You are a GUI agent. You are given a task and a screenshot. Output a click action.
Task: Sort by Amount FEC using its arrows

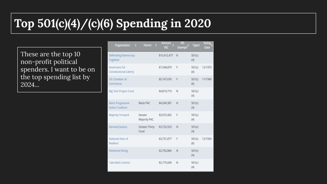coord(173,45)
